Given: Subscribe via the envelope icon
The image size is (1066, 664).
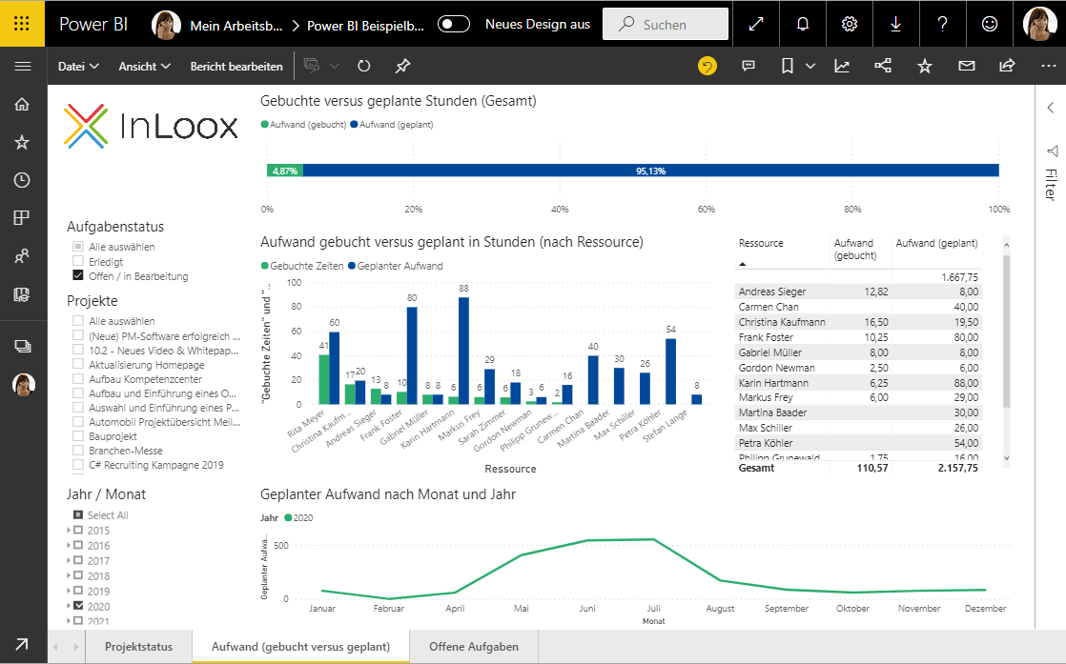Looking at the screenshot, I should coord(967,66).
